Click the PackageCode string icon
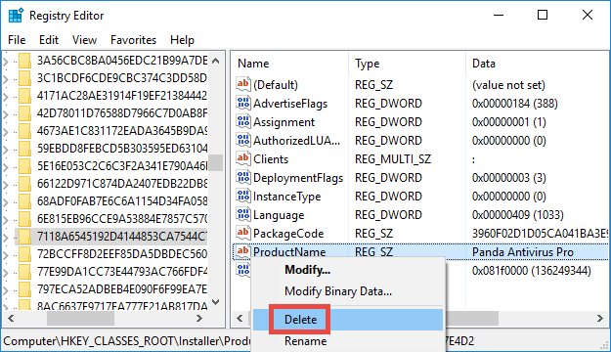The height and width of the screenshot is (352, 611). [x=243, y=233]
